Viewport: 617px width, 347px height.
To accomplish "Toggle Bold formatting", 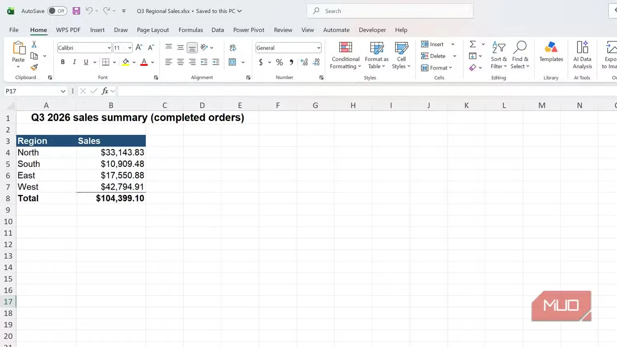I will tap(63, 62).
